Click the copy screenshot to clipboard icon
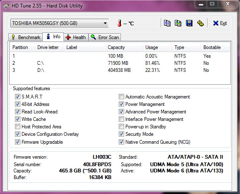This screenshot has width=240, height=194. (x=178, y=23)
